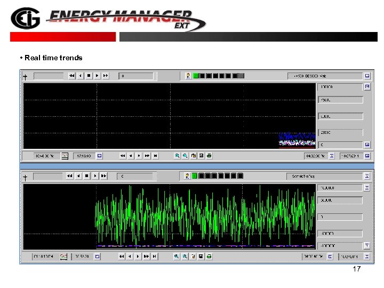Zoom out on the bottom trend chart
Viewport: 384px width, 288px height.
185,257
